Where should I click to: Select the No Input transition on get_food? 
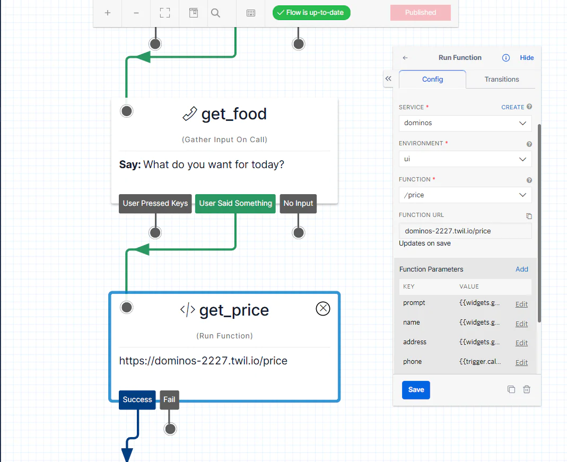point(298,204)
